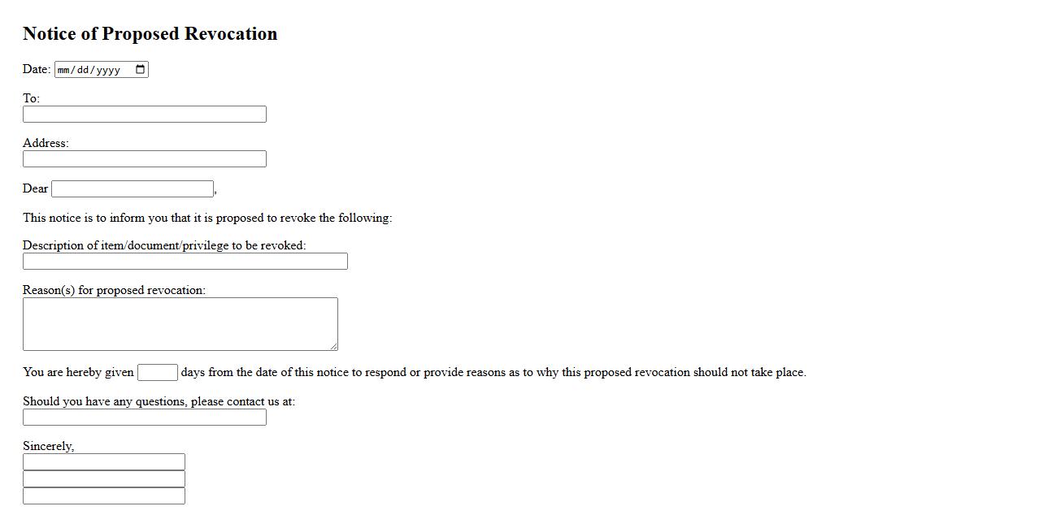1039x528 pixels.
Task: Select the day segment of the date
Action: coord(83,70)
